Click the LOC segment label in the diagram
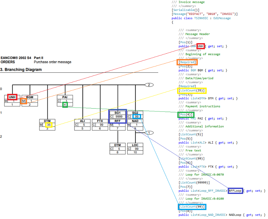 click(x=135, y=145)
